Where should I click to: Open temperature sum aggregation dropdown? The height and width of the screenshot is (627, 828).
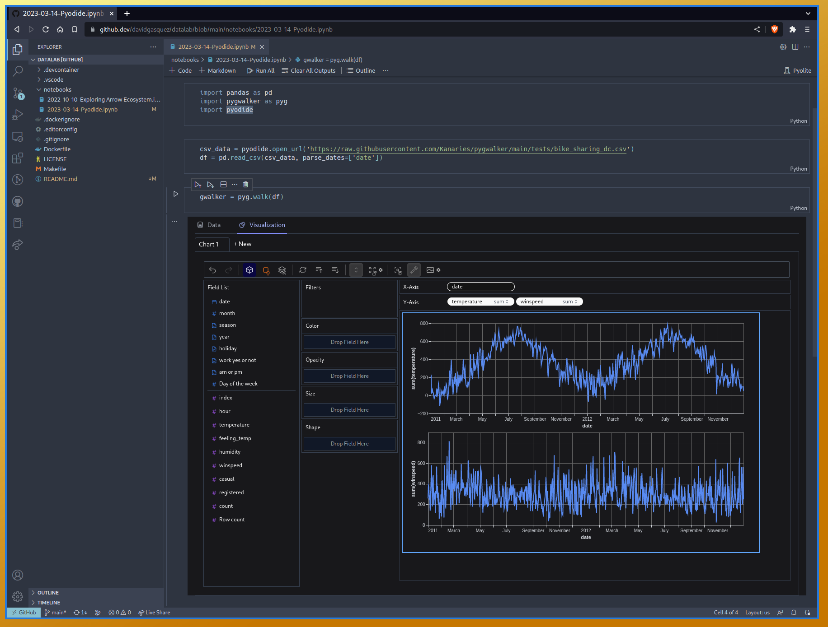pyautogui.click(x=501, y=302)
